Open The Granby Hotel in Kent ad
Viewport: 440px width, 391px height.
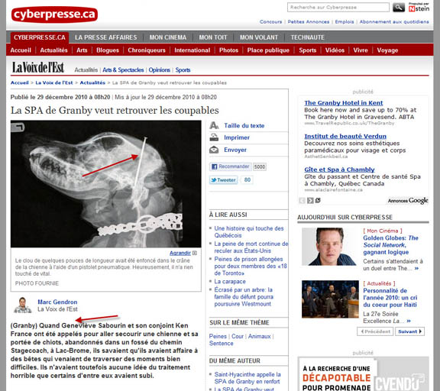pos(344,103)
